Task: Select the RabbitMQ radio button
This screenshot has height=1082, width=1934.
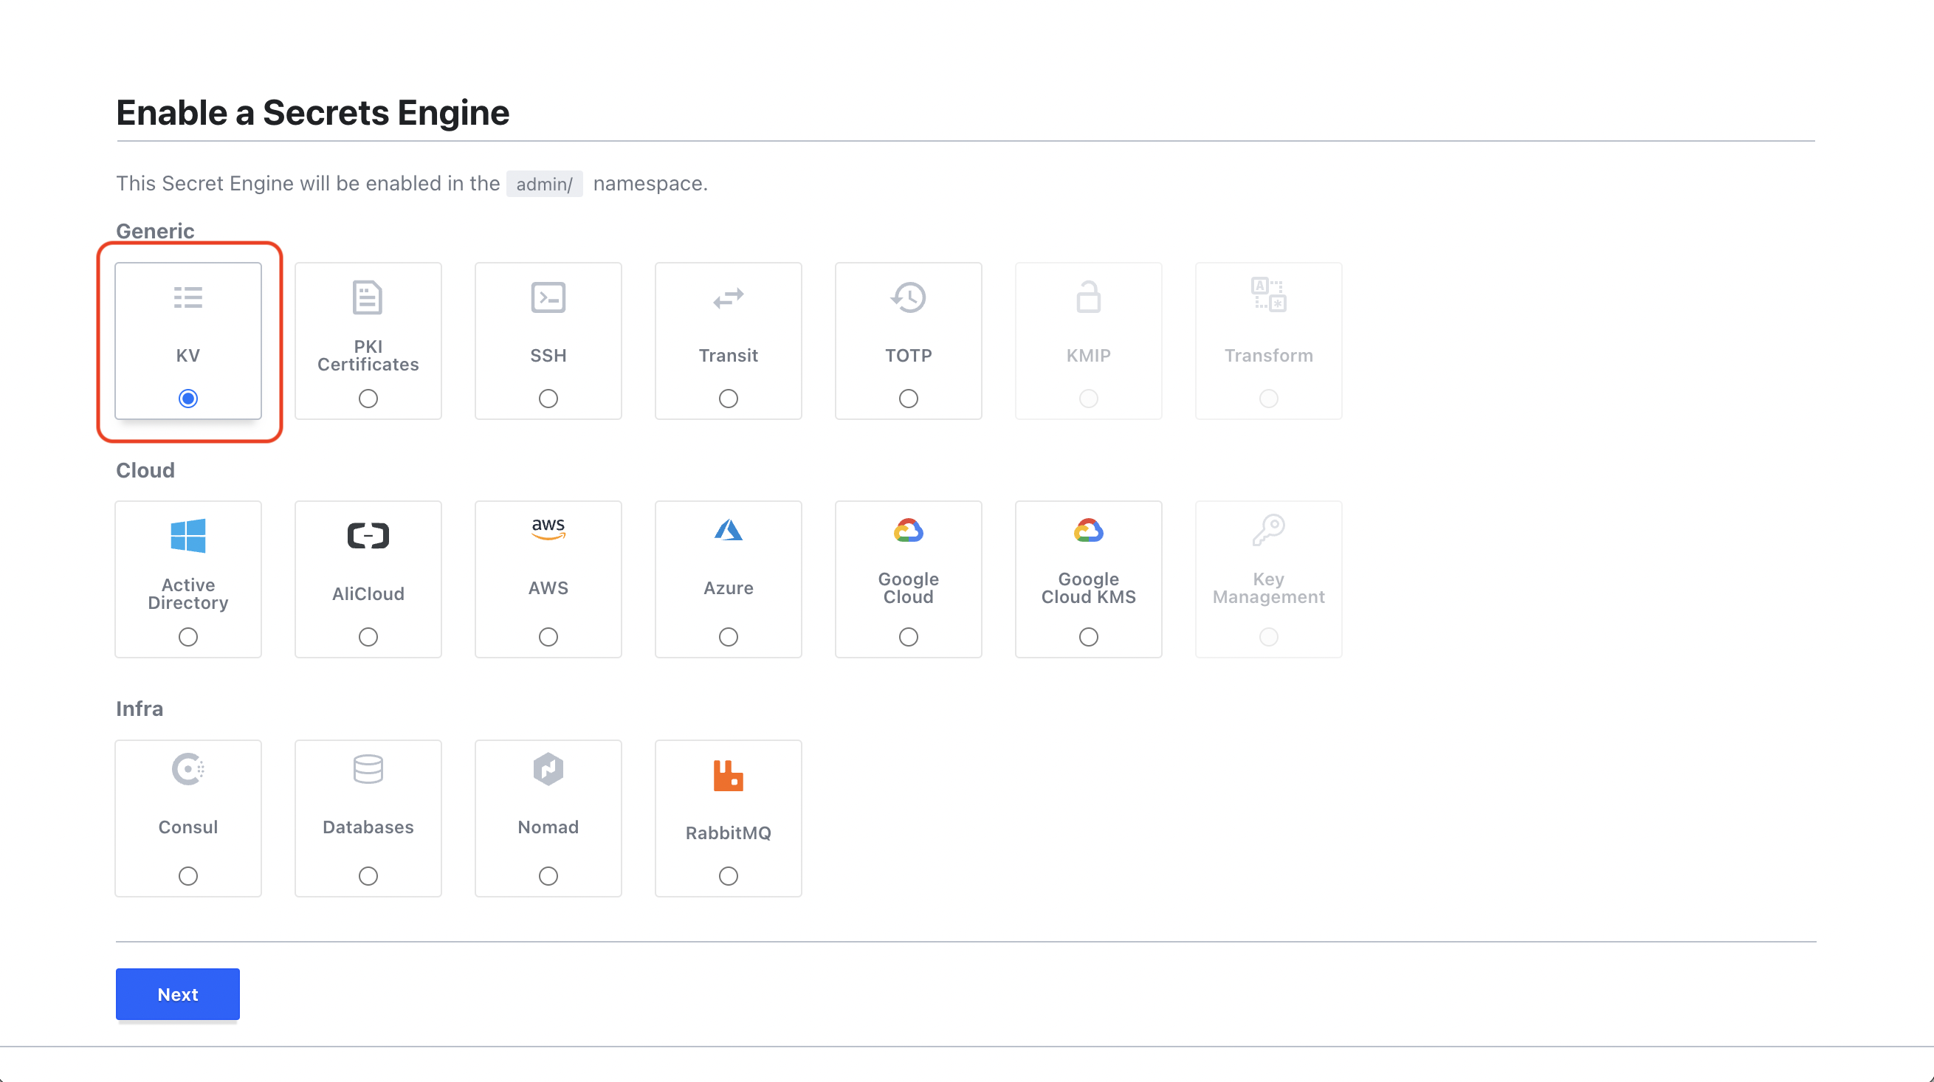Action: [x=729, y=876]
